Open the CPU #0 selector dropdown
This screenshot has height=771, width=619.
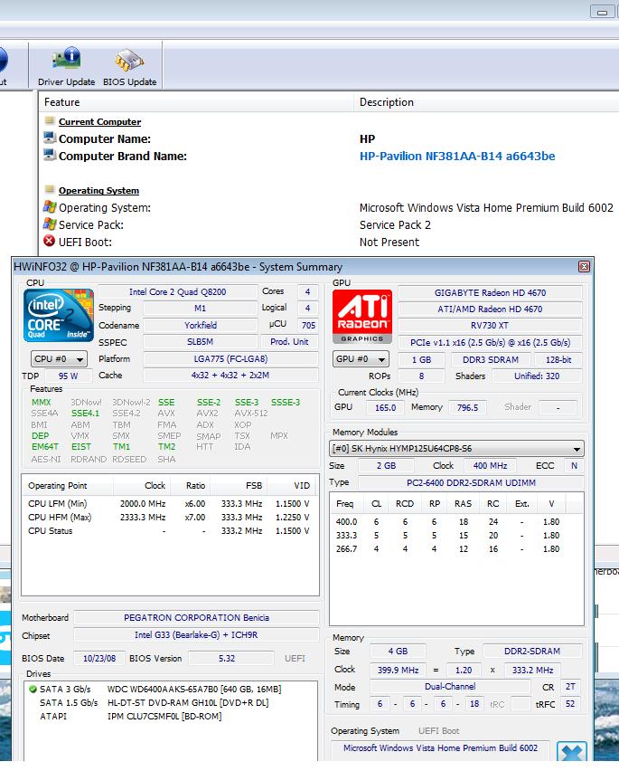59,359
